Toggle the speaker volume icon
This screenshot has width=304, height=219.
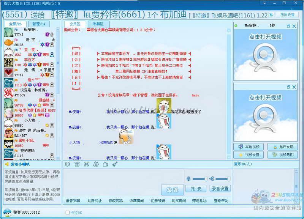[x=212, y=179]
